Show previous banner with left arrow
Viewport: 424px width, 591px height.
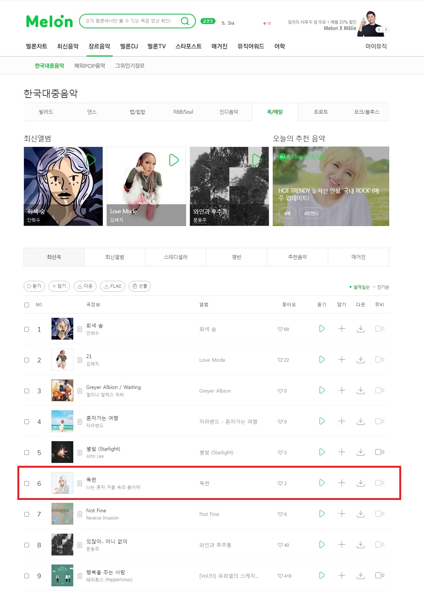coord(379,29)
